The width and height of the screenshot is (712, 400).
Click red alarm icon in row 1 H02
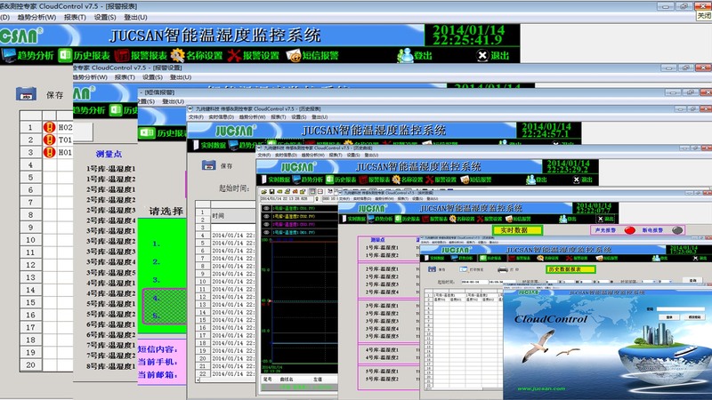coord(50,127)
